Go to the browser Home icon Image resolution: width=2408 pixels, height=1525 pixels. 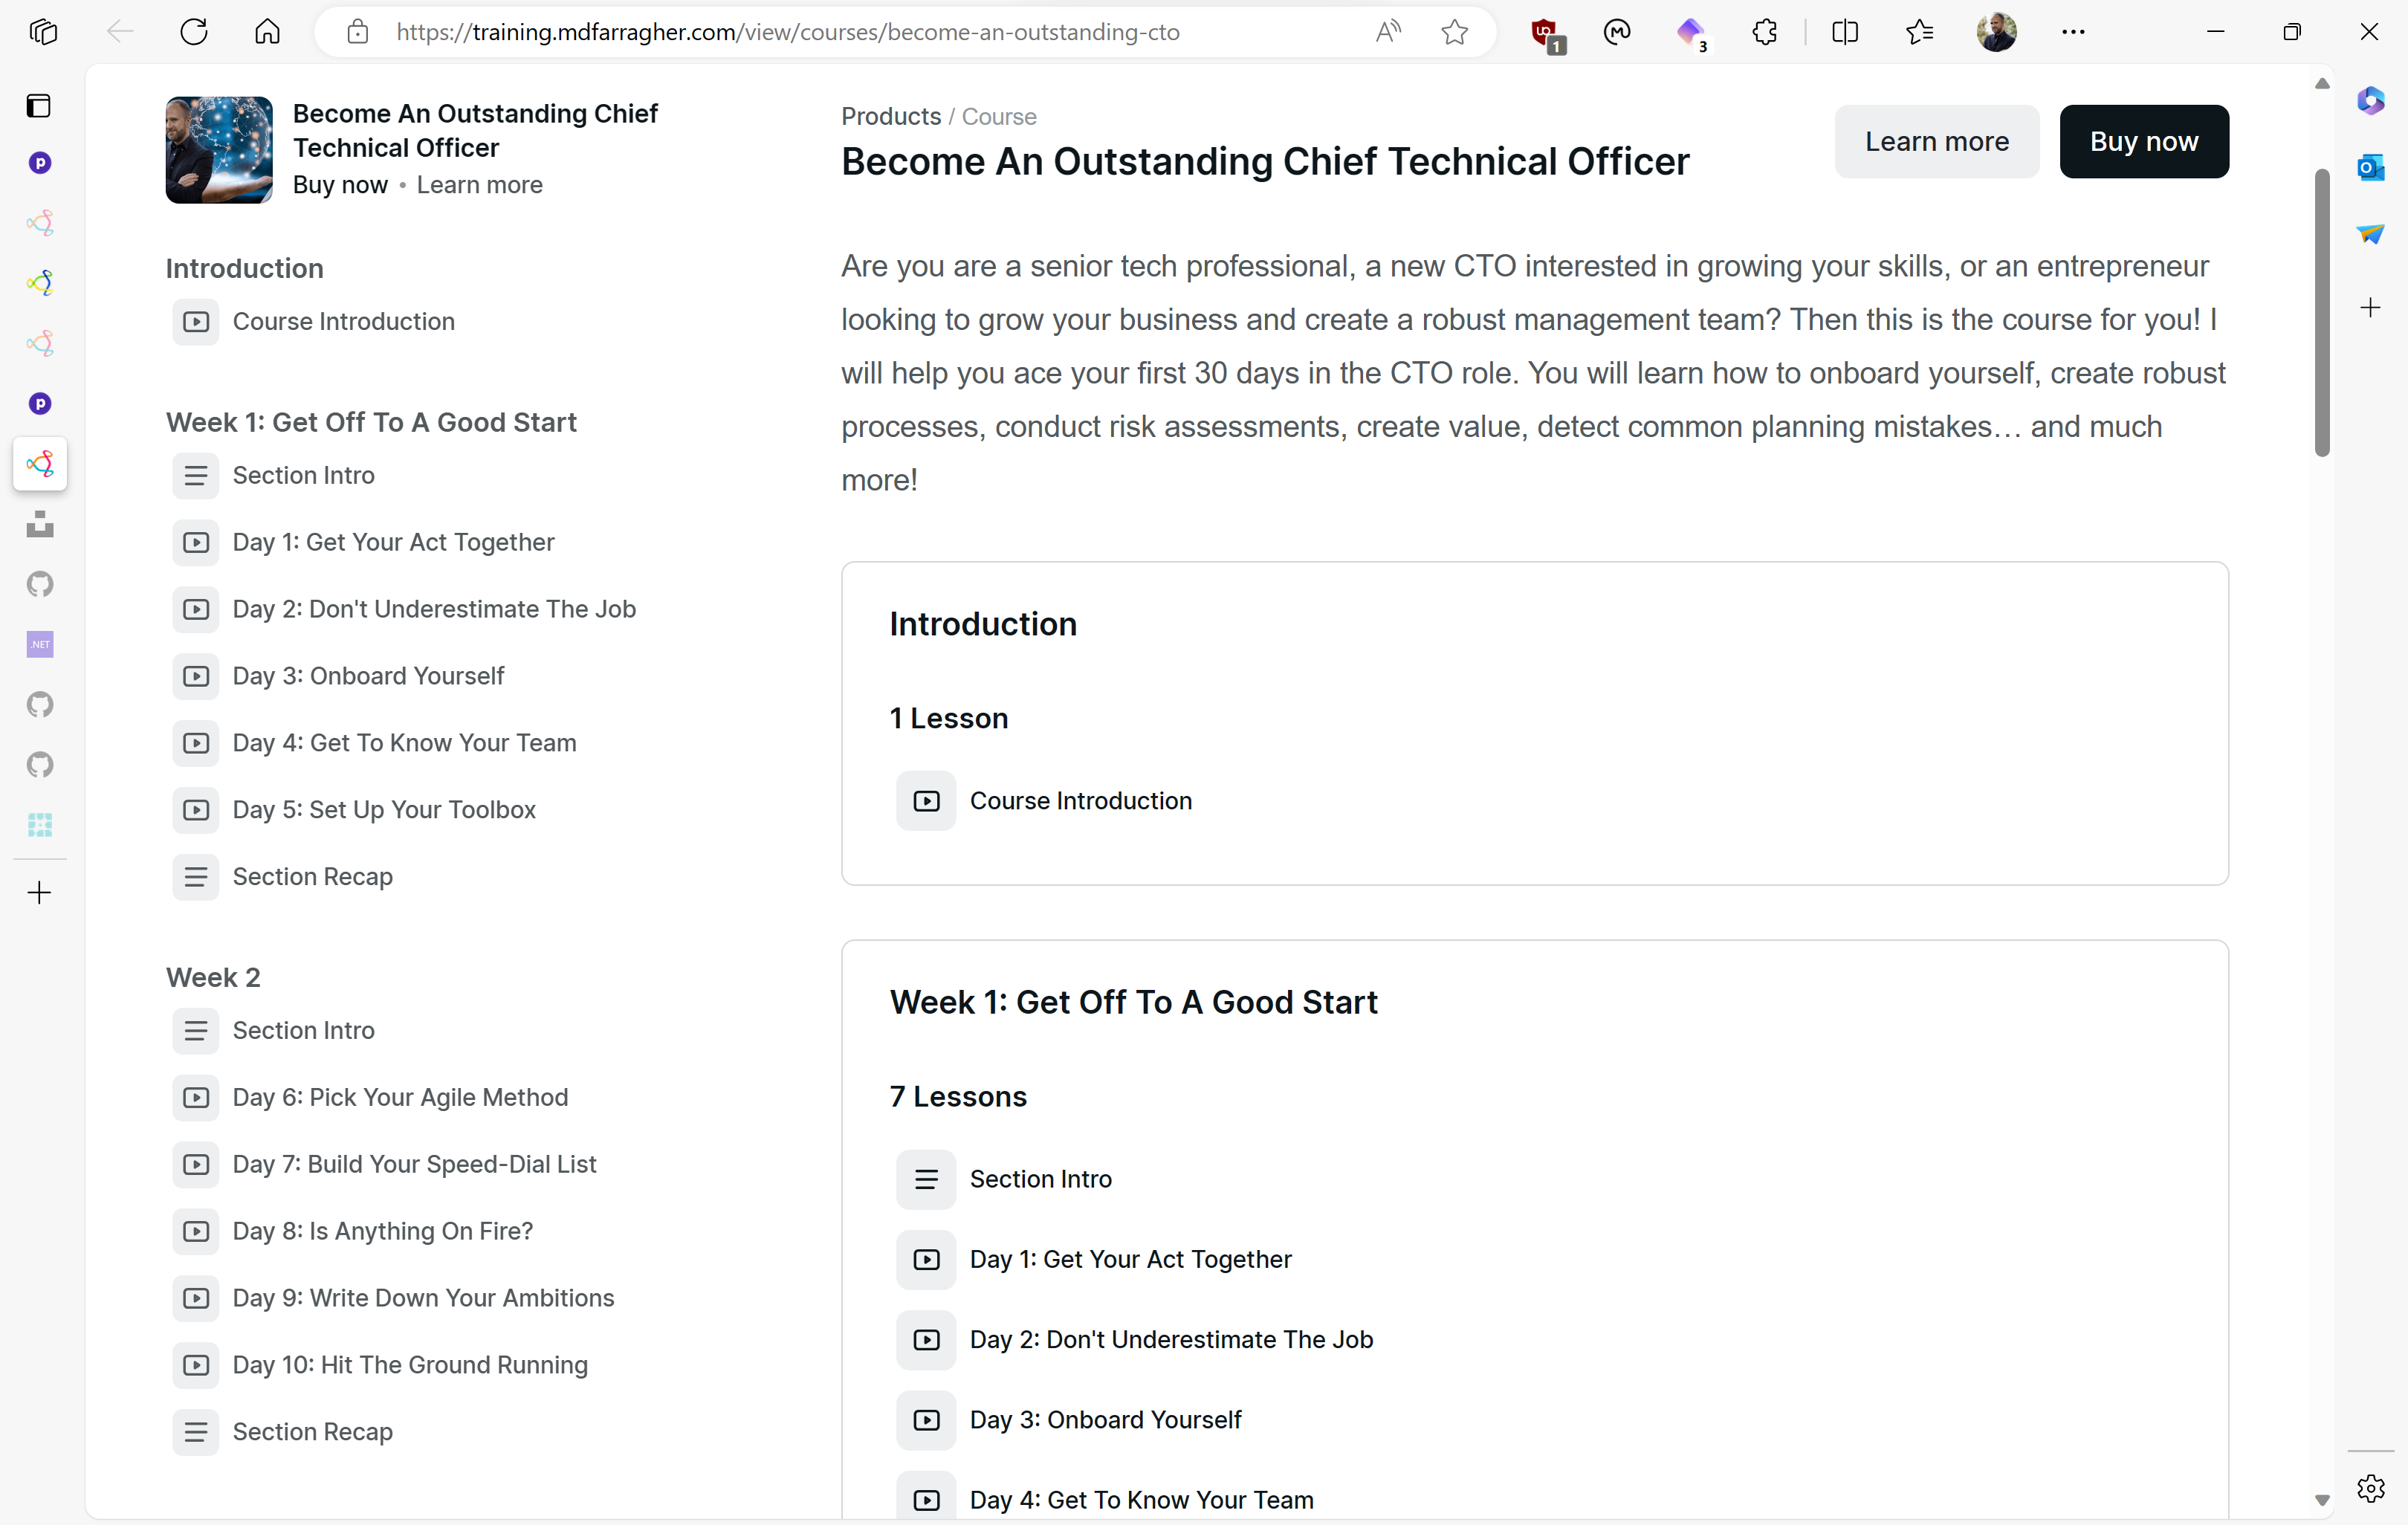(267, 32)
